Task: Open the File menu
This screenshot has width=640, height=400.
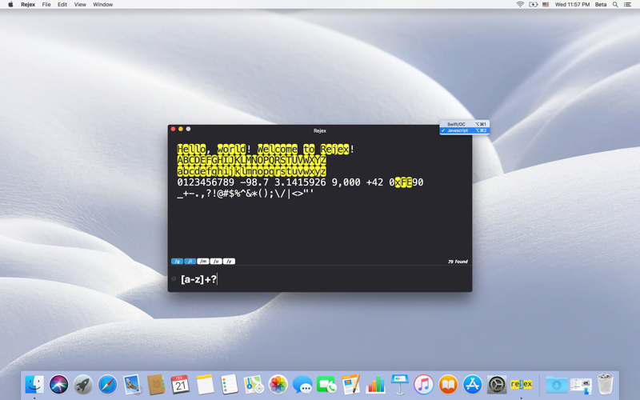Action: tap(46, 5)
